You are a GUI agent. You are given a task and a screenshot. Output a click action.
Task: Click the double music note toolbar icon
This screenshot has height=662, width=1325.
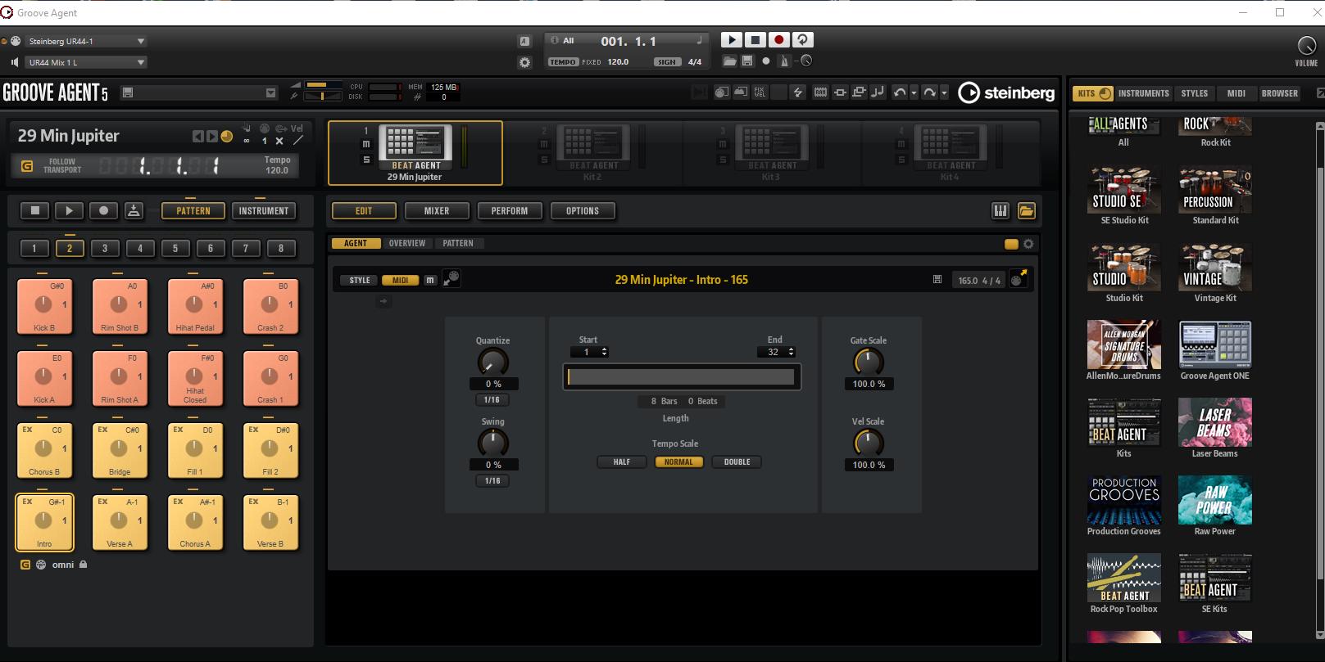(878, 92)
